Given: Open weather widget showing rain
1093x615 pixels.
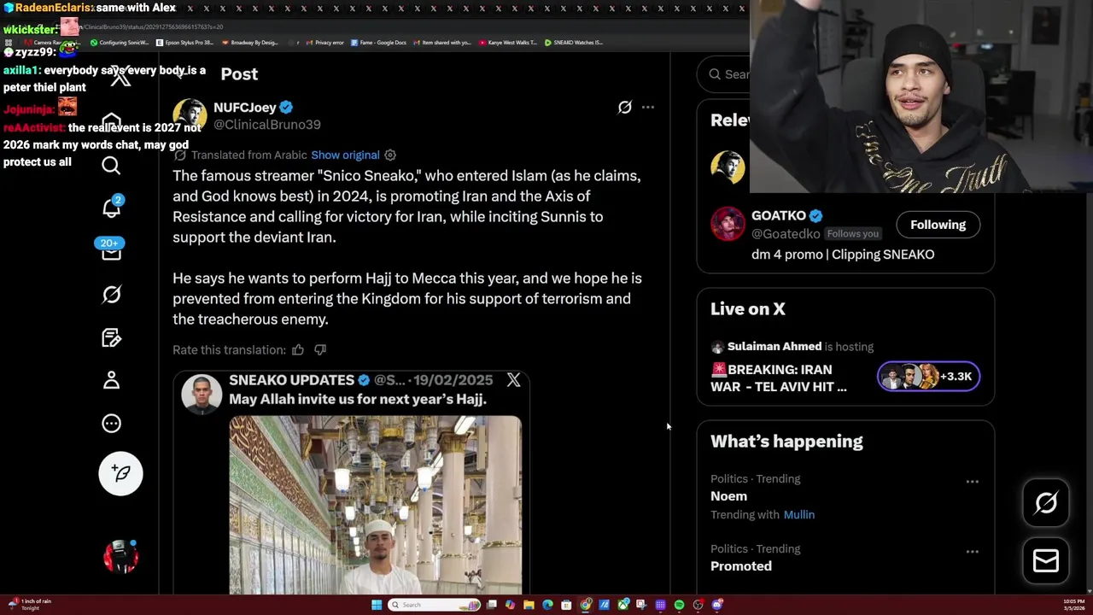Looking at the screenshot, I should click(30, 605).
